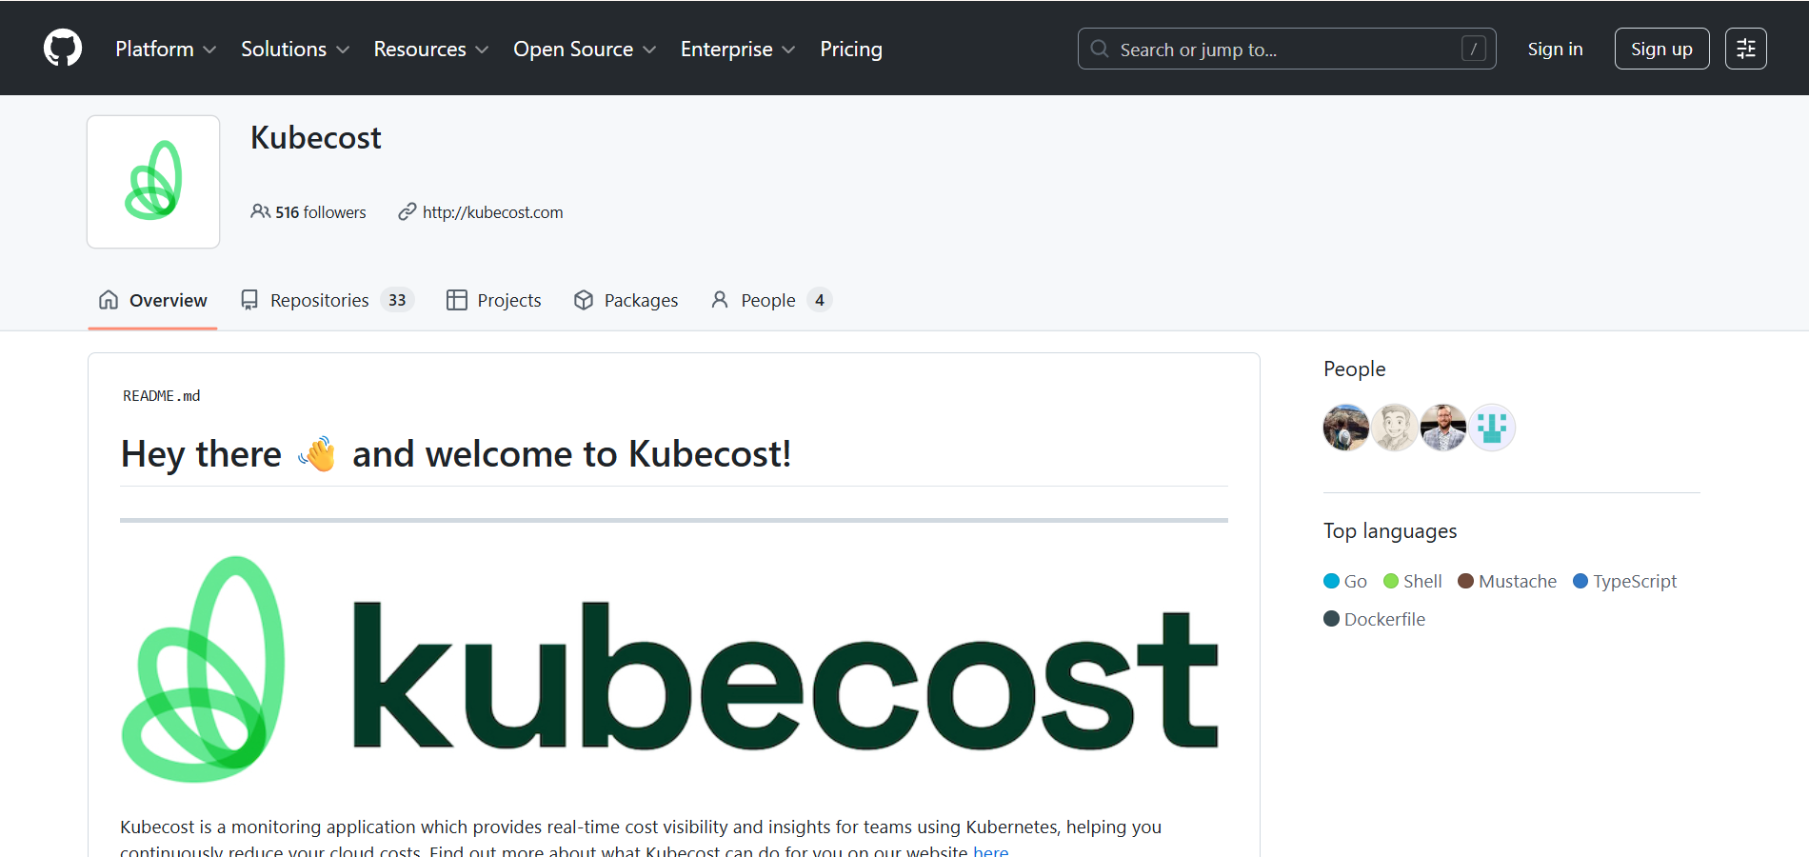Click the Search or jump to field

pyautogui.click(x=1285, y=48)
